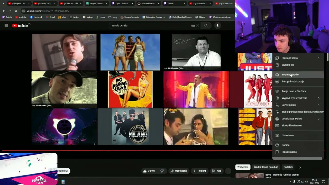Open the on-screen keyboard icon in search
Viewport: 329px width, 185px height.
(193, 25)
